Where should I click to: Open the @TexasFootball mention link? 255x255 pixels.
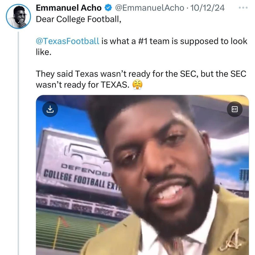pos(68,41)
